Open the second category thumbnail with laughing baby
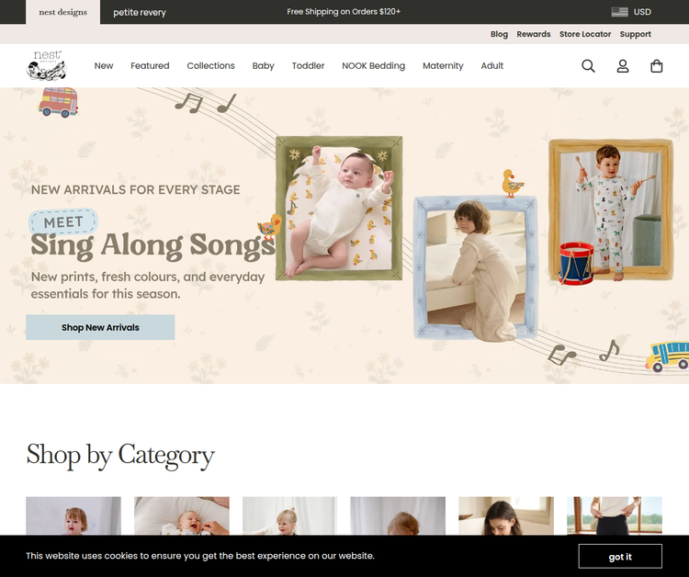Viewport: 689px width, 577px height. [182, 516]
